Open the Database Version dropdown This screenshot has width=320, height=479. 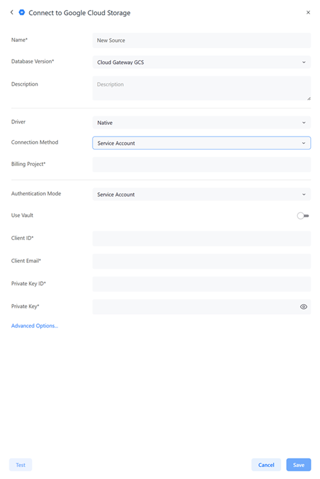click(x=202, y=62)
